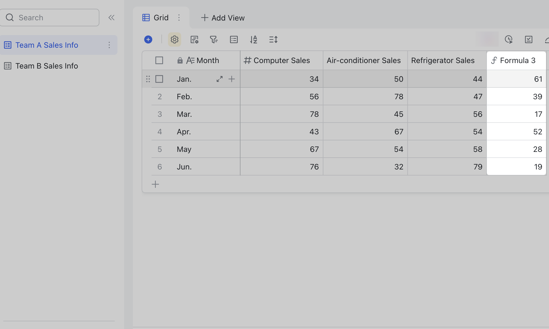Click Computer Sales value 56 in Feb. row

pyautogui.click(x=282, y=97)
